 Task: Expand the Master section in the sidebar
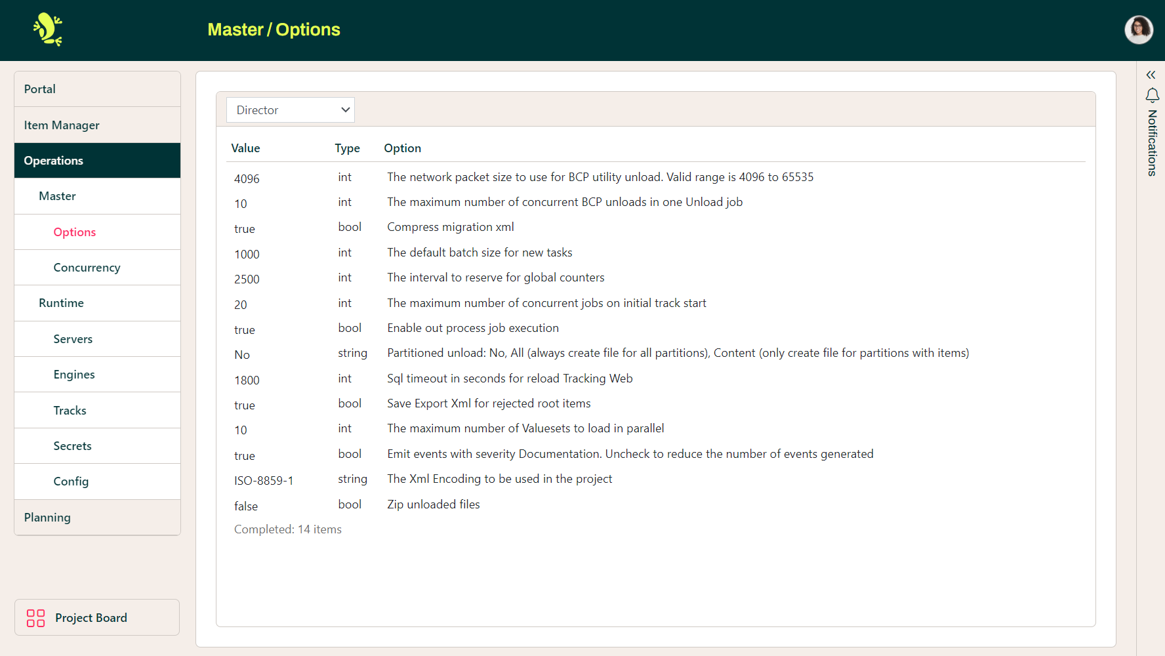57,195
